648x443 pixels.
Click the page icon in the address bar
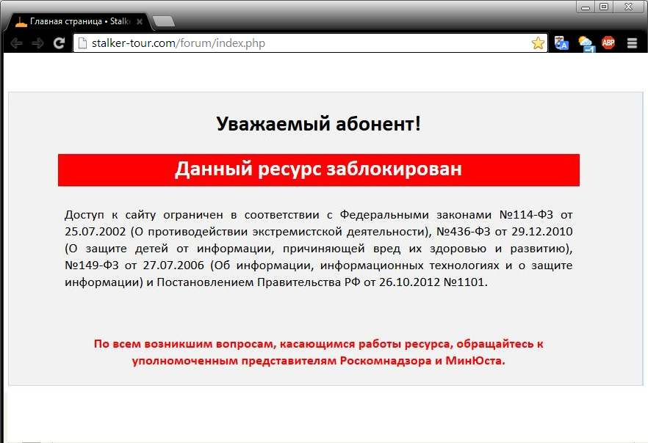point(83,43)
